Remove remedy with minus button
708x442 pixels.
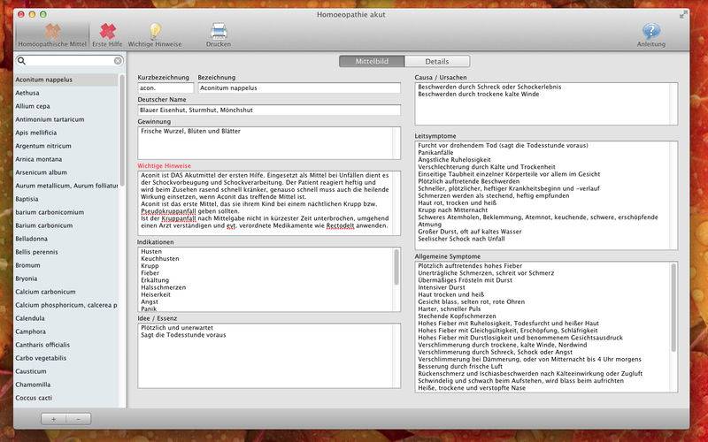tap(79, 419)
